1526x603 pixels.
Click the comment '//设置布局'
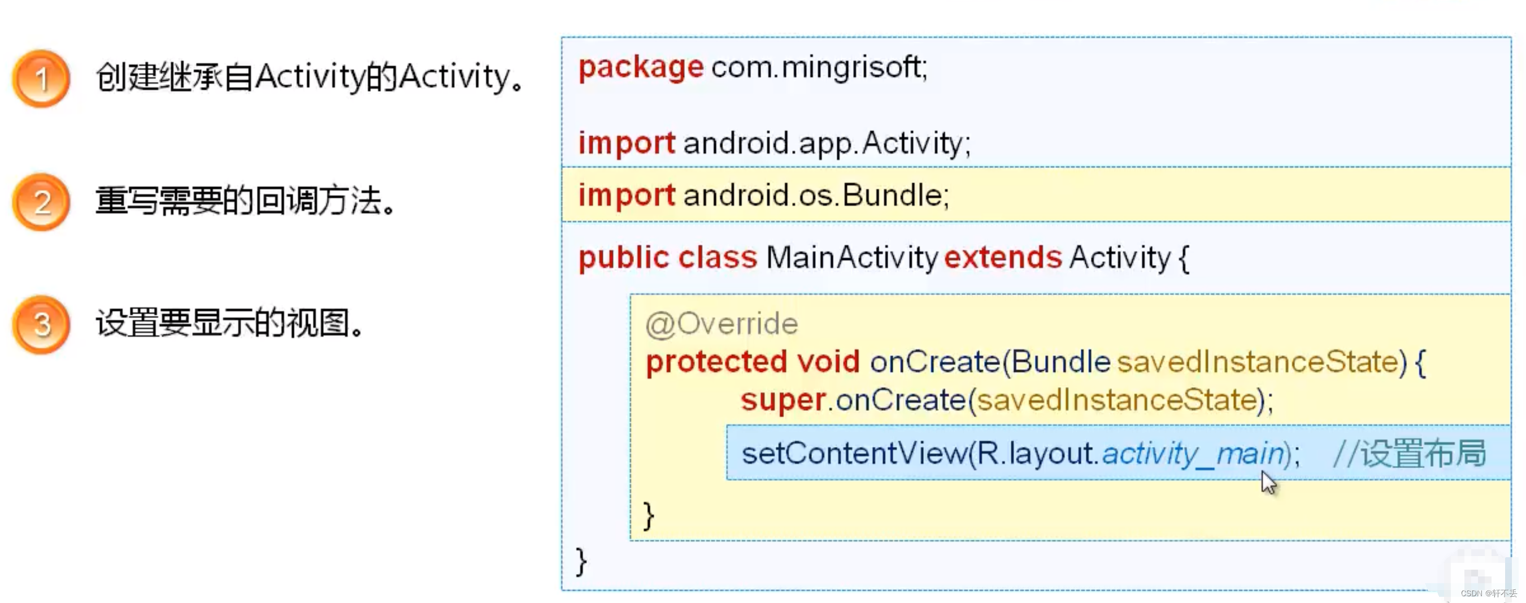coord(1409,453)
